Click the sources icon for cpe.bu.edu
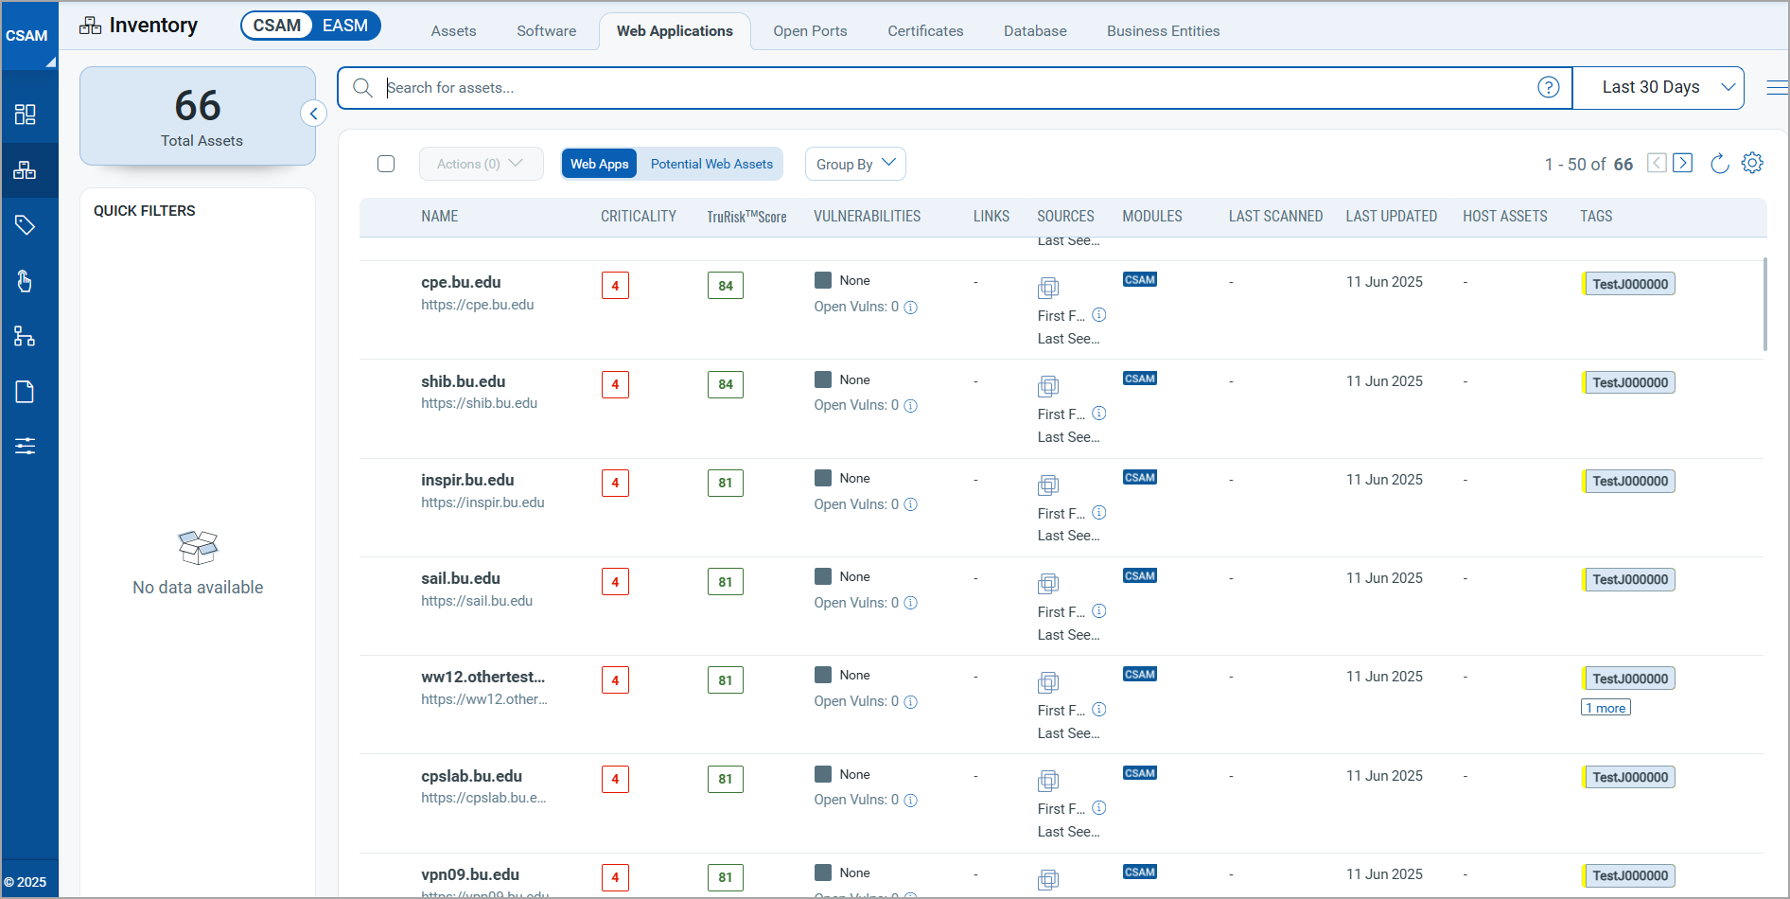1790x899 pixels. (1048, 288)
